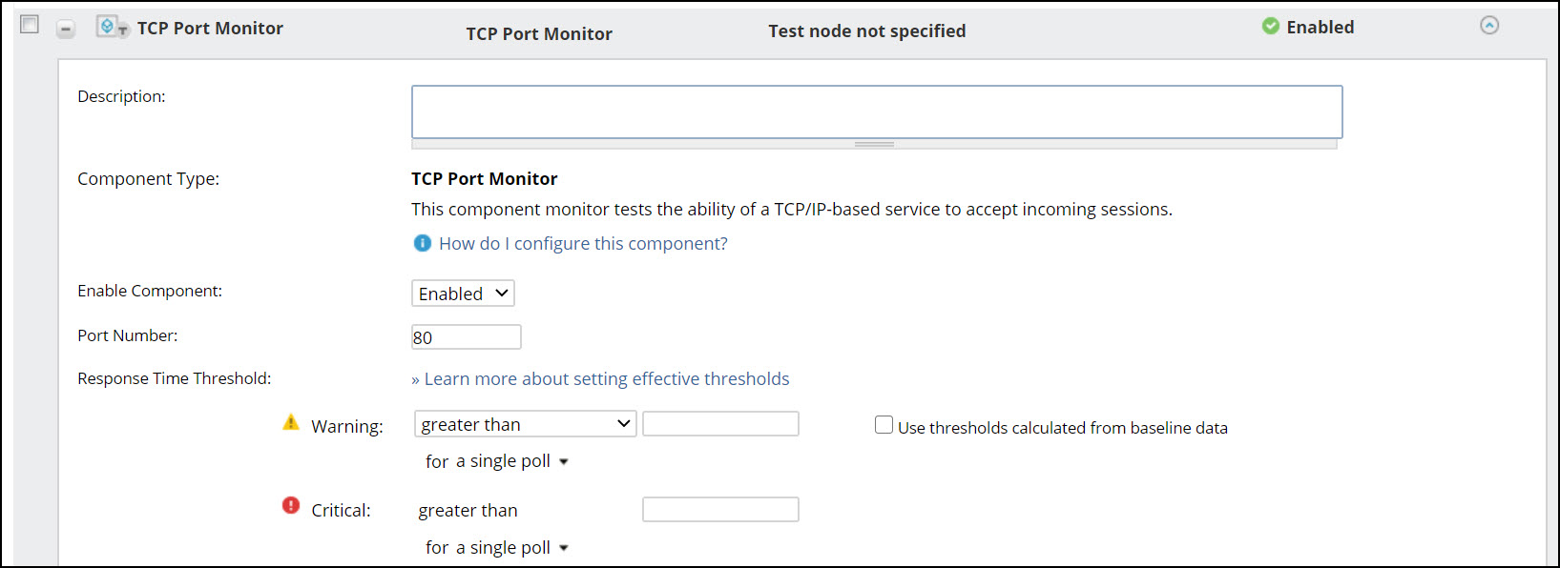This screenshot has width=1560, height=568.
Task: Click the TCP Port Monitor component icon
Action: (x=112, y=27)
